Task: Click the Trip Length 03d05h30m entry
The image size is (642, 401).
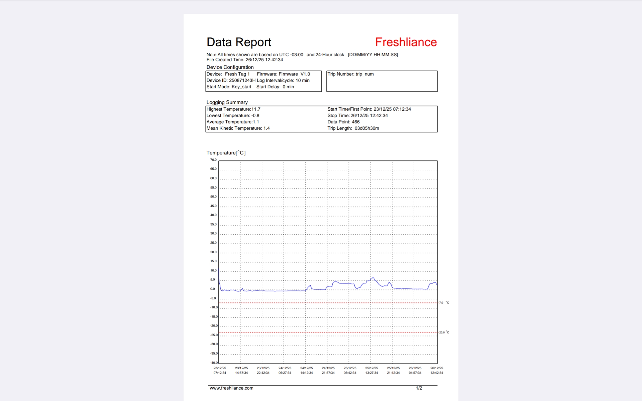Action: (353, 128)
